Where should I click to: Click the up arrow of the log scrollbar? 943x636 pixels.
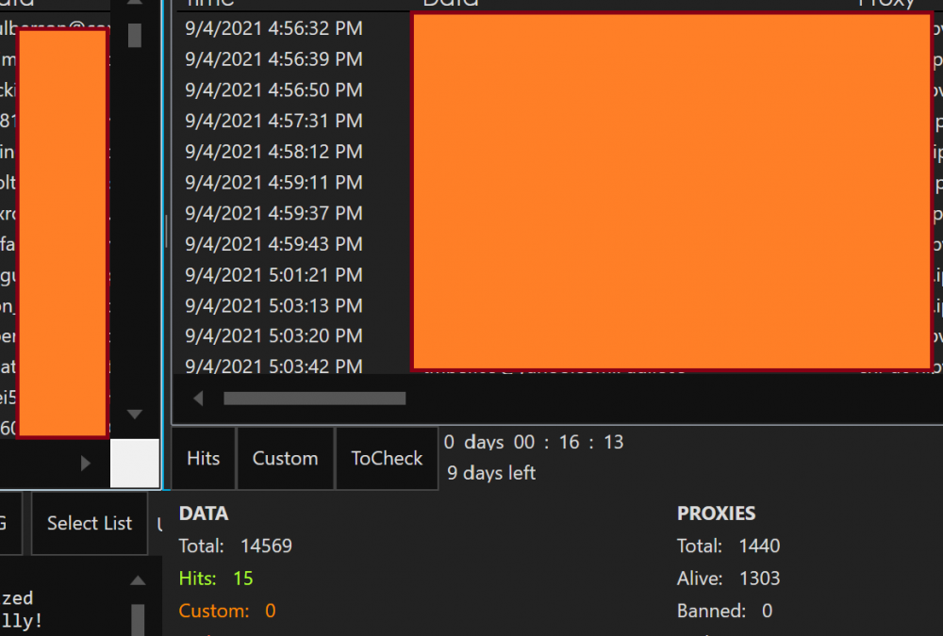pos(138,580)
